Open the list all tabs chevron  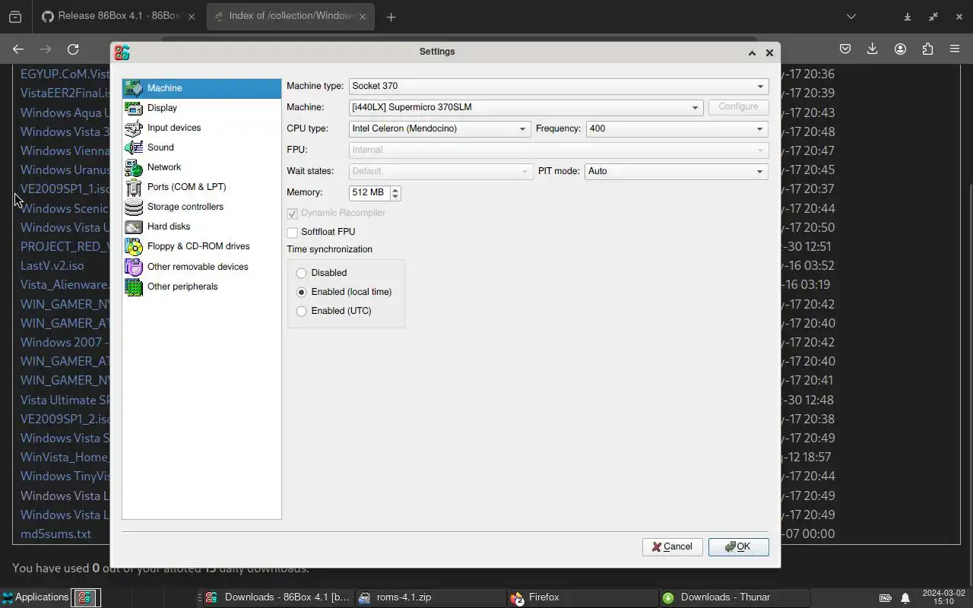click(x=851, y=17)
